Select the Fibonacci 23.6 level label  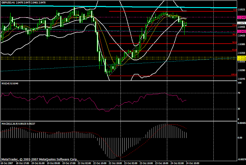coord(235,25)
